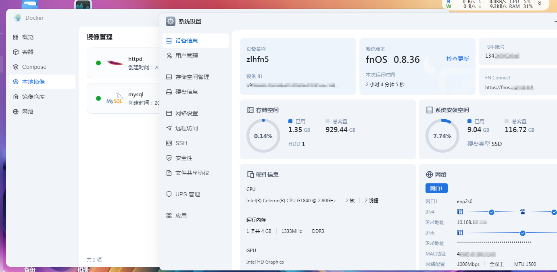Viewport: 557px width, 272px height.
Task: Click the httpd Apache feather logo
Action: [115, 63]
